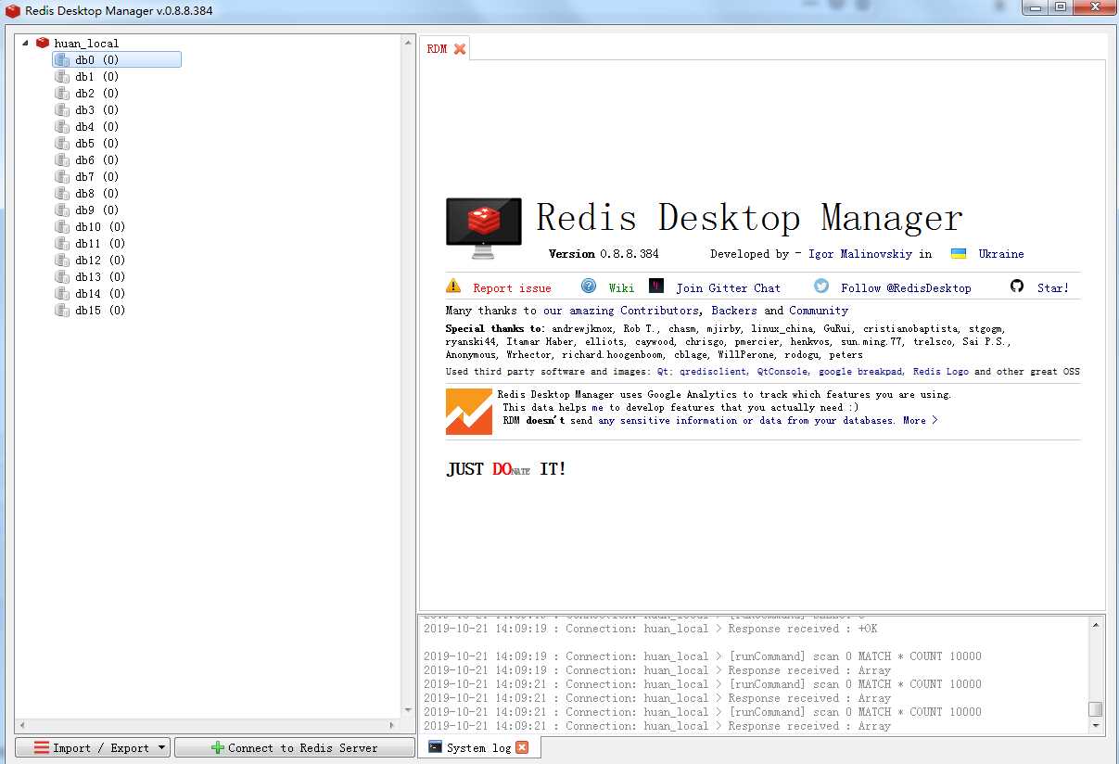The width and height of the screenshot is (1119, 764).
Task: Open the Redis Logo link
Action: coord(941,372)
